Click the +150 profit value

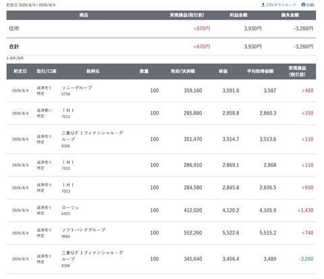pyautogui.click(x=307, y=113)
